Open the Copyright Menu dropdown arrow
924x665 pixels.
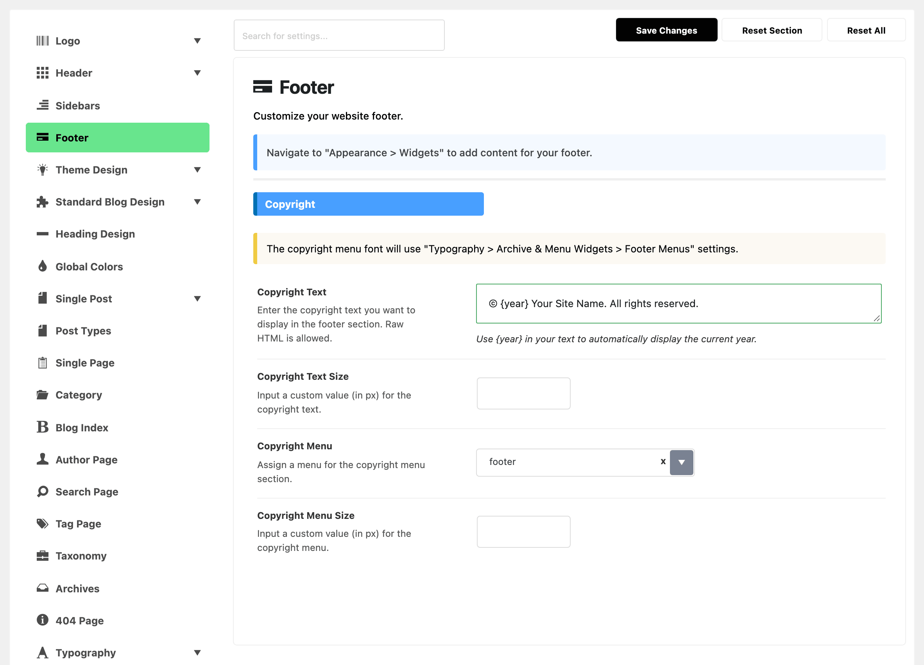click(681, 462)
